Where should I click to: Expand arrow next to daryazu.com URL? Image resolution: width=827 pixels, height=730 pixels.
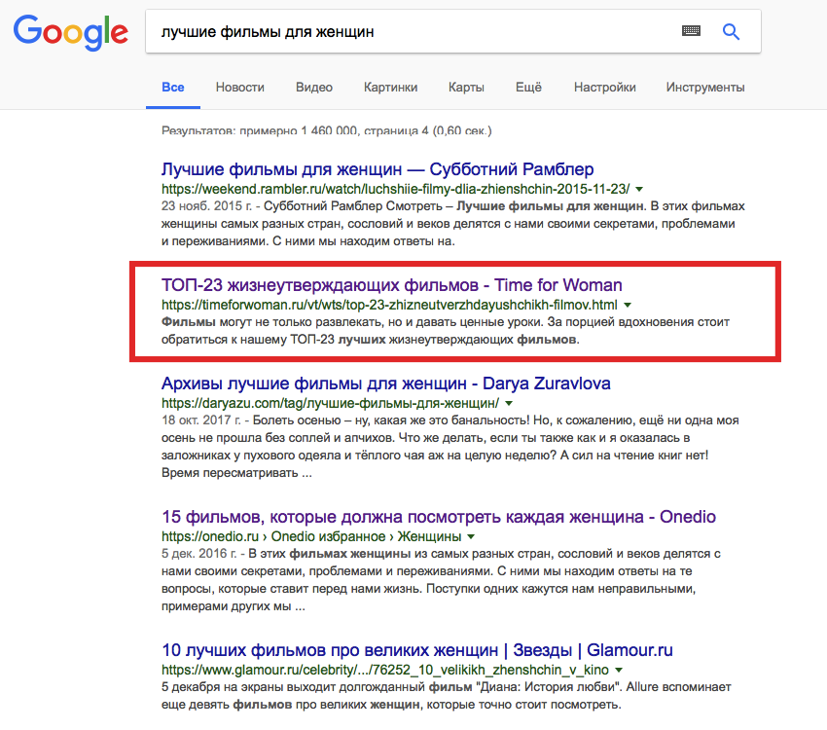pos(509,403)
